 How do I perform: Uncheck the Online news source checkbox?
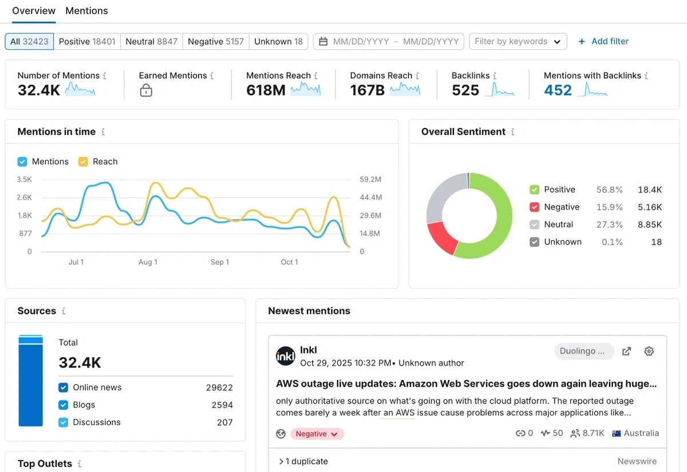point(64,387)
